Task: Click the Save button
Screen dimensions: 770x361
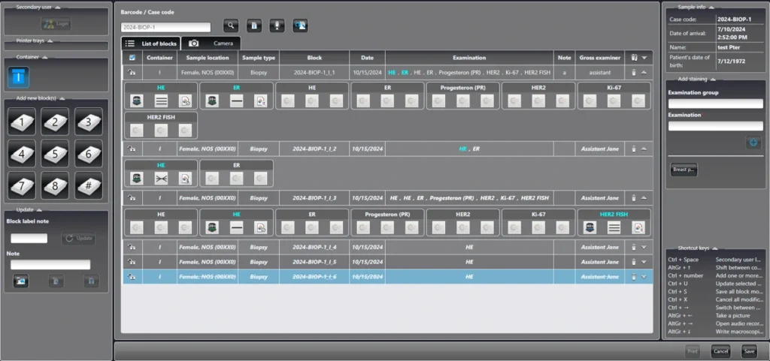Action: click(749, 351)
